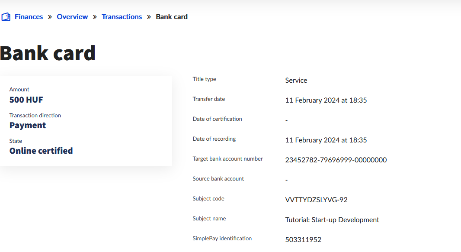The height and width of the screenshot is (252, 461).
Task: Click the Bank card page heading
Action: (x=48, y=53)
